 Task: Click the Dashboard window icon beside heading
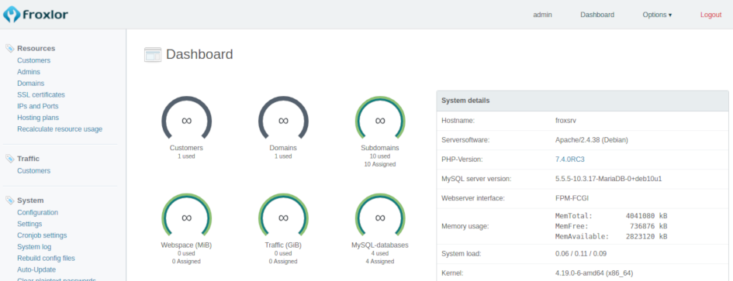pos(153,55)
